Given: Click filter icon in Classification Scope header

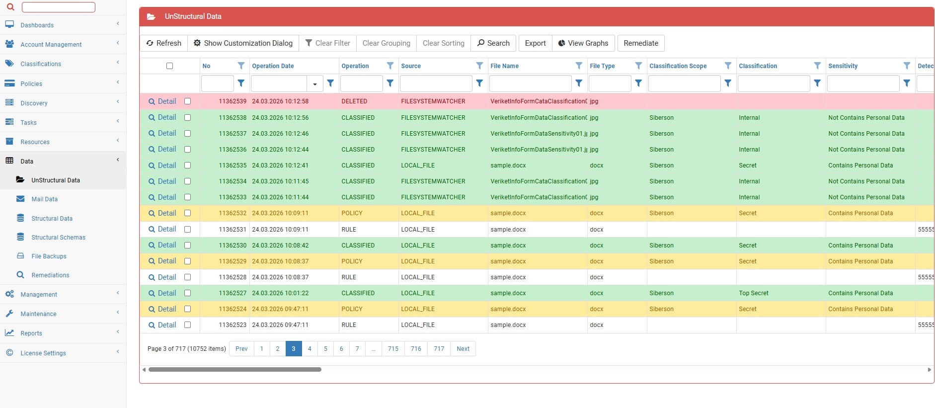Looking at the screenshot, I should click(728, 66).
